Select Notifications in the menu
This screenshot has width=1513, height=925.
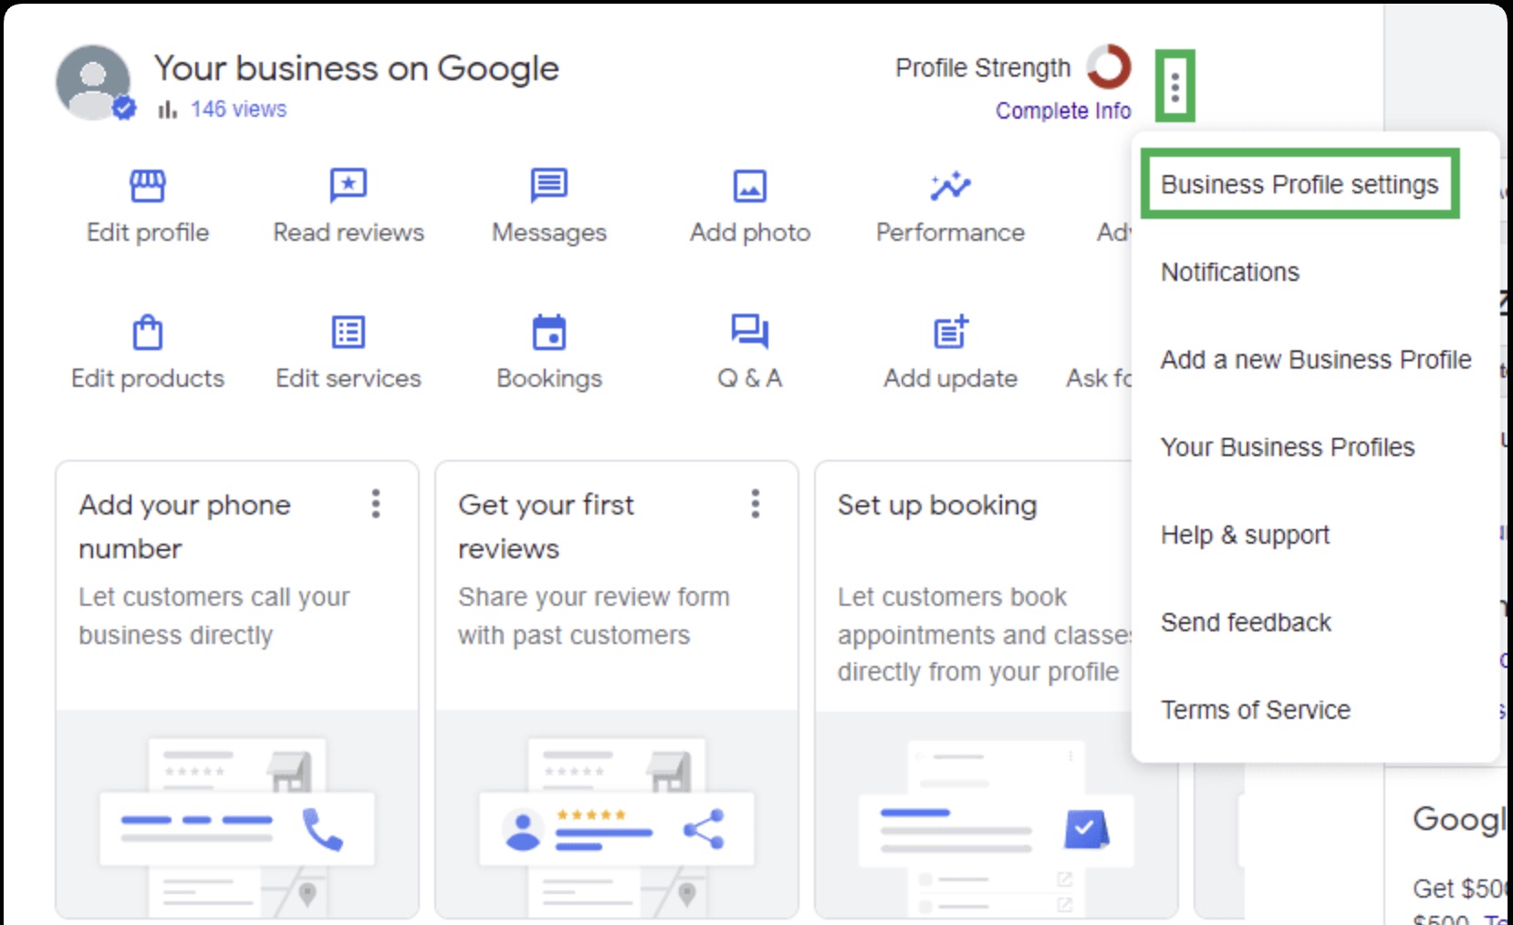pos(1230,272)
